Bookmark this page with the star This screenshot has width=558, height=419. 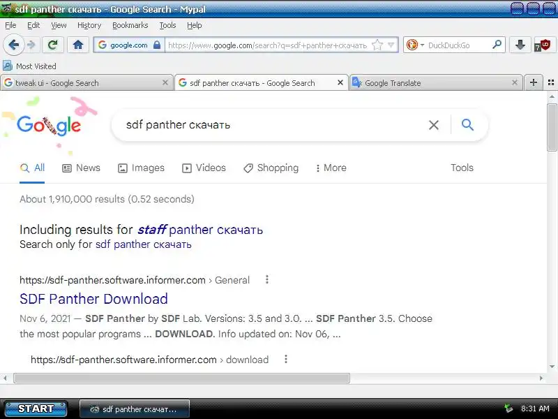pyautogui.click(x=377, y=45)
